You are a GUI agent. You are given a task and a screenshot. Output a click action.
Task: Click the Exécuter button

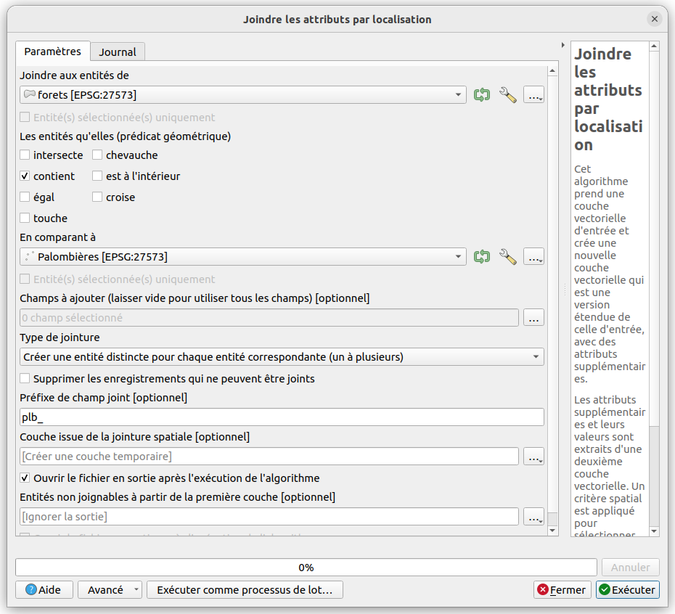(627, 590)
